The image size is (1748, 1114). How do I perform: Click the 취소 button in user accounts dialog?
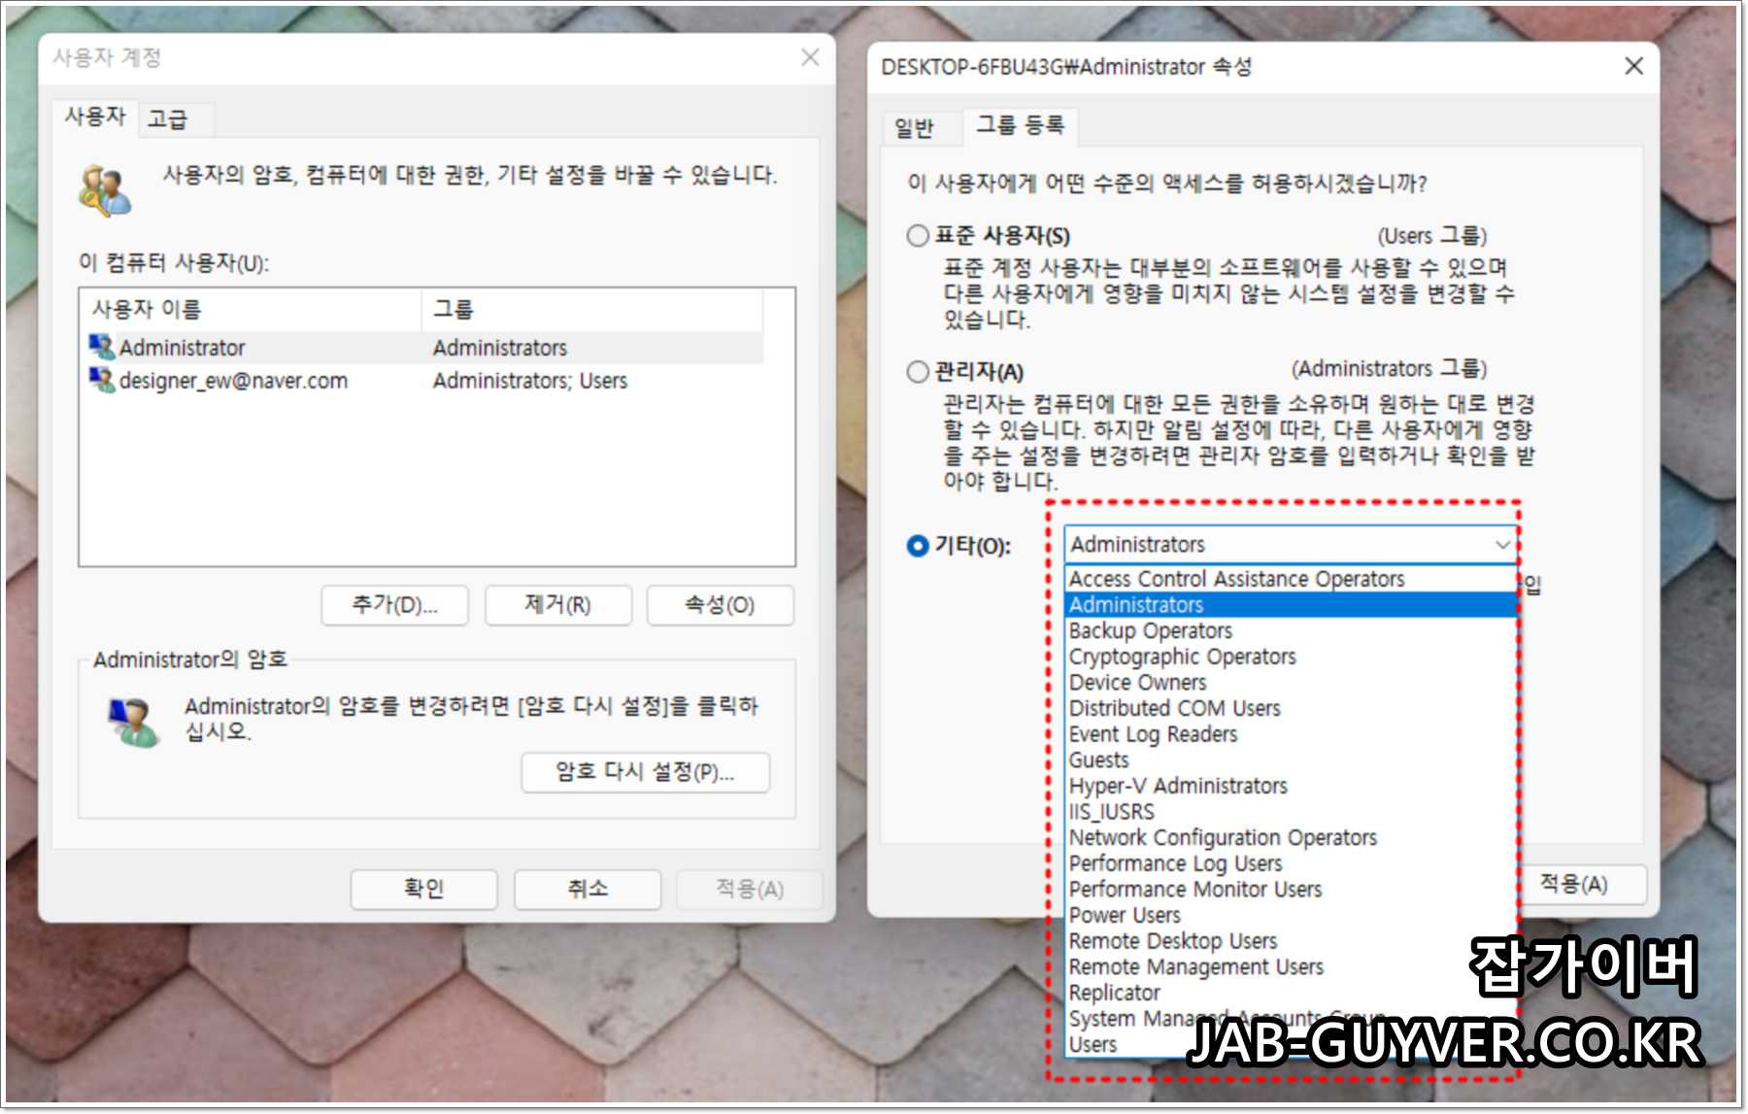tap(586, 889)
